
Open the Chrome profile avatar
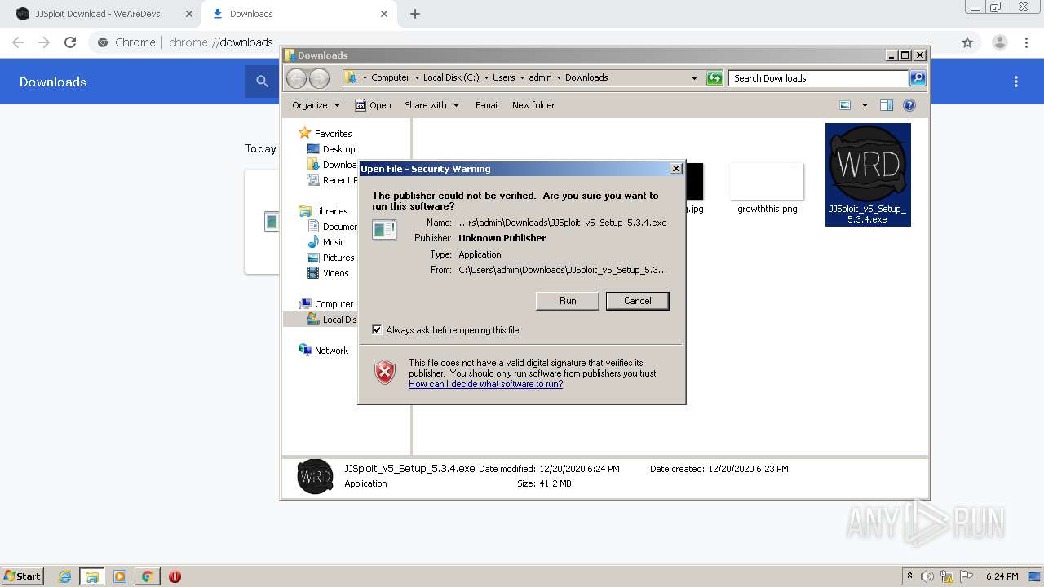click(x=999, y=42)
